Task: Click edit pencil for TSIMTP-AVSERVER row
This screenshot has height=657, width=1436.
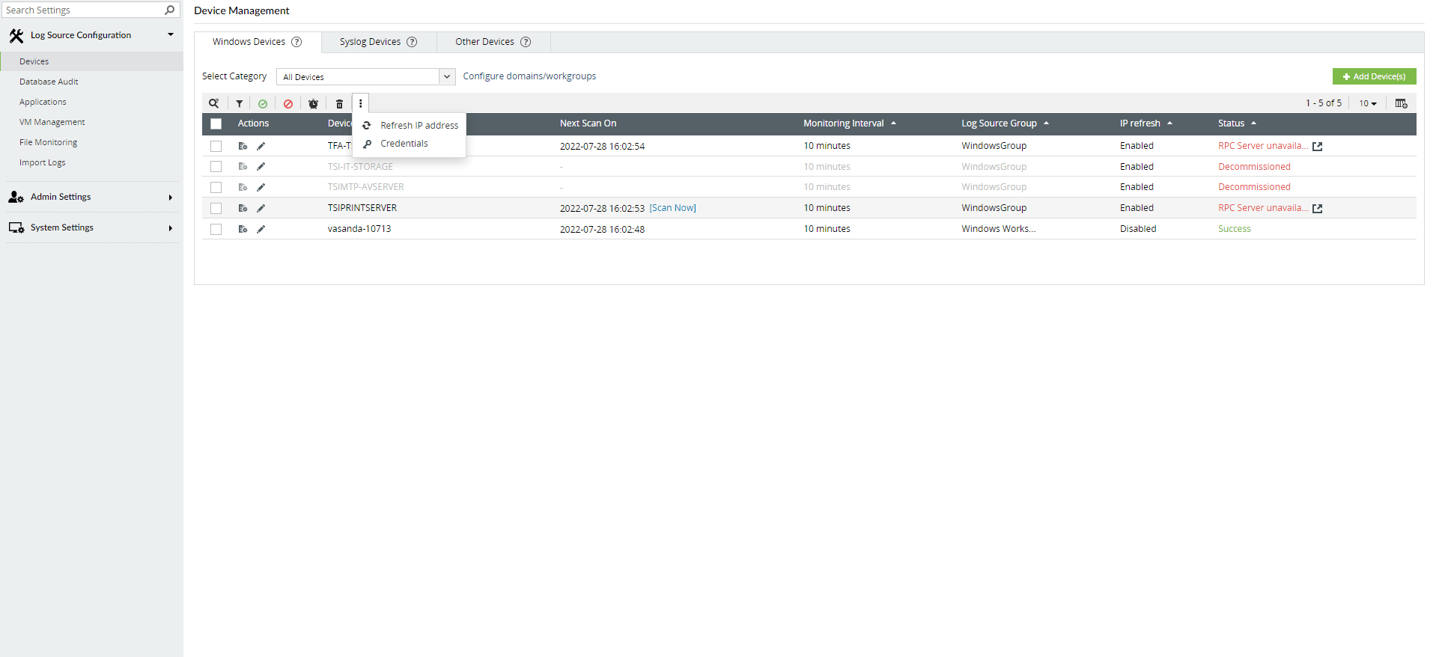Action: click(x=261, y=187)
